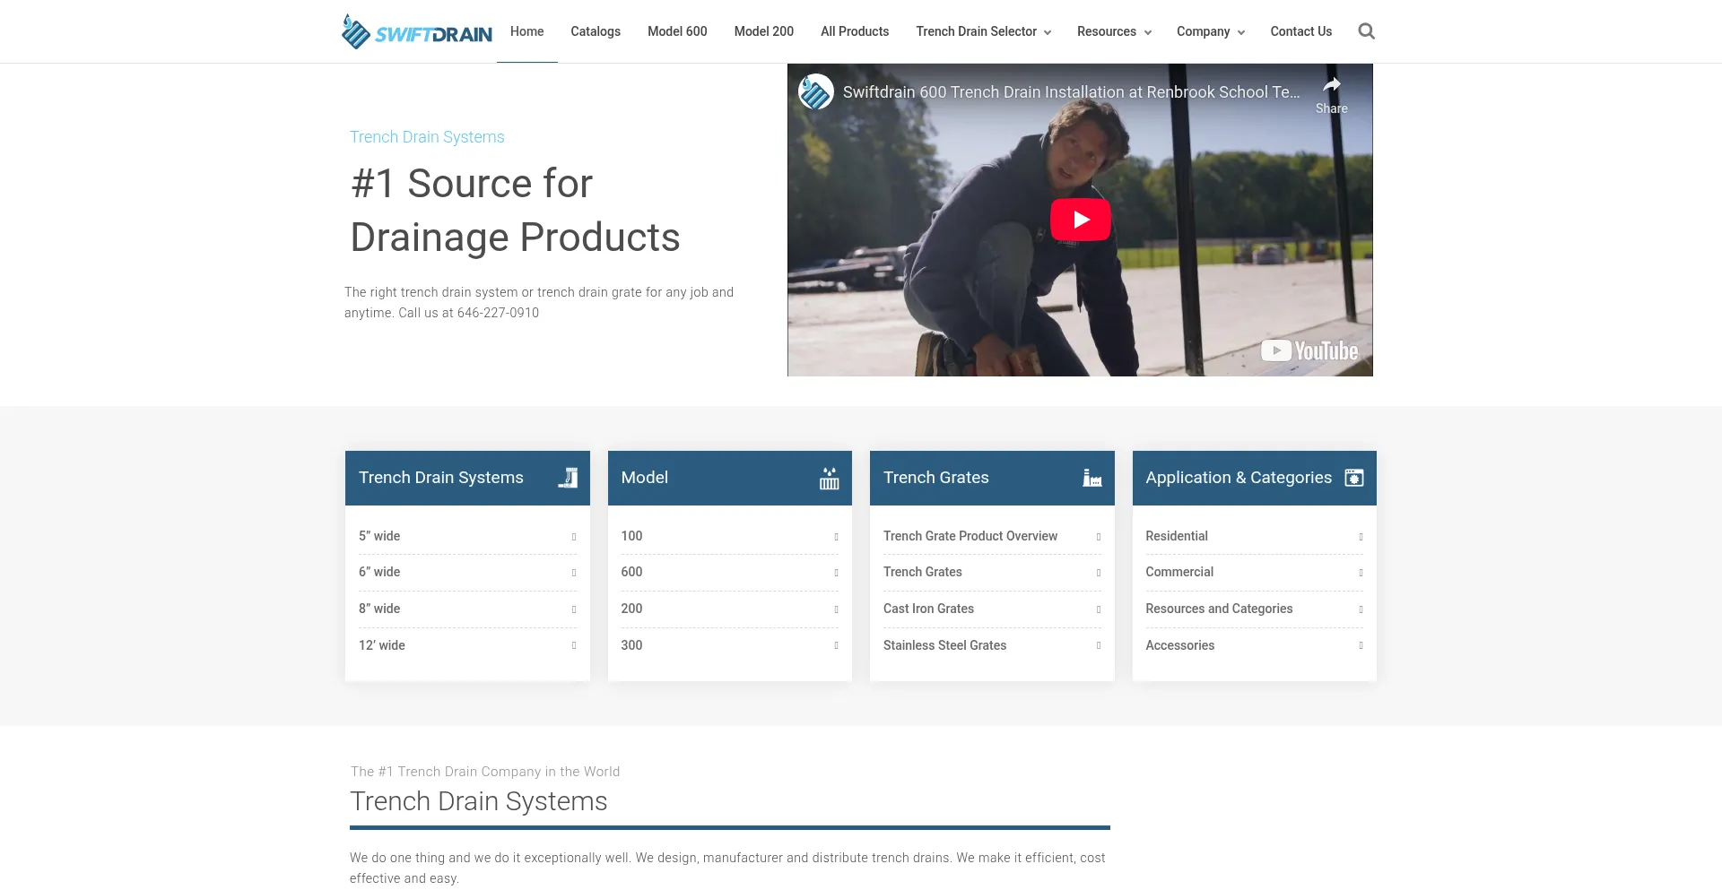
Task: Click the channel avatar on video
Action: [816, 91]
